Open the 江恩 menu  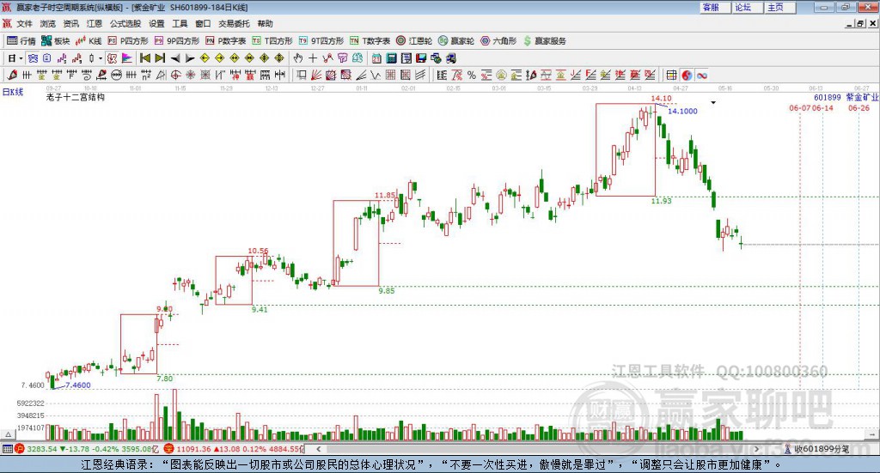pyautogui.click(x=94, y=23)
